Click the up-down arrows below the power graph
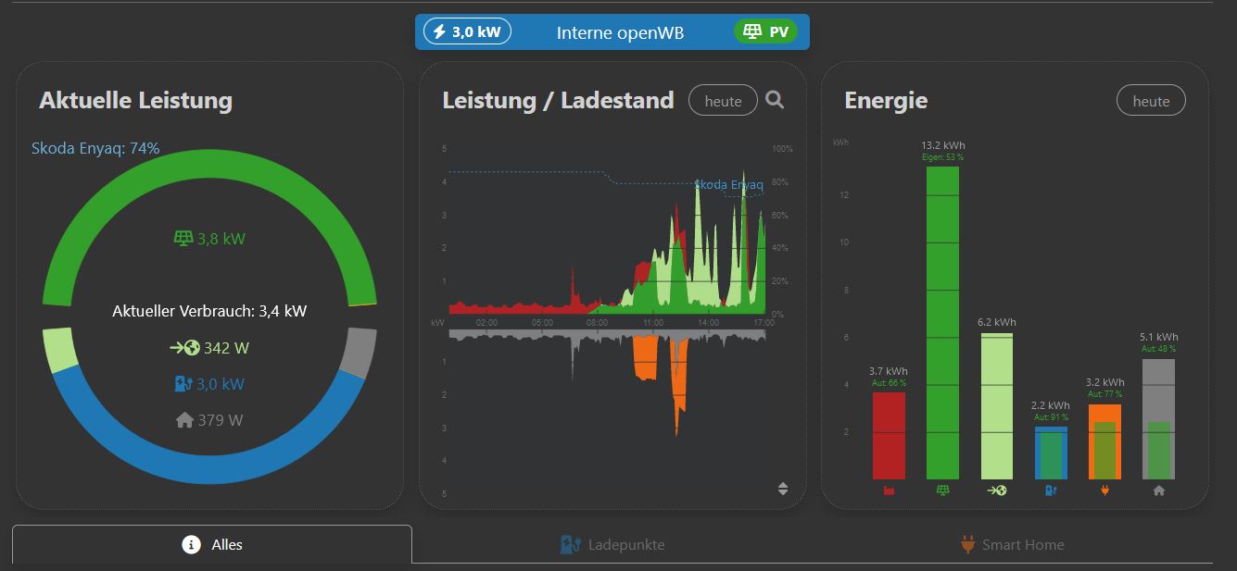Screen dimensions: 1237x571 point(783,489)
